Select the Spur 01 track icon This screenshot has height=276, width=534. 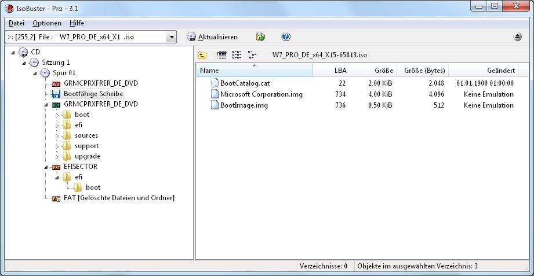click(x=45, y=73)
